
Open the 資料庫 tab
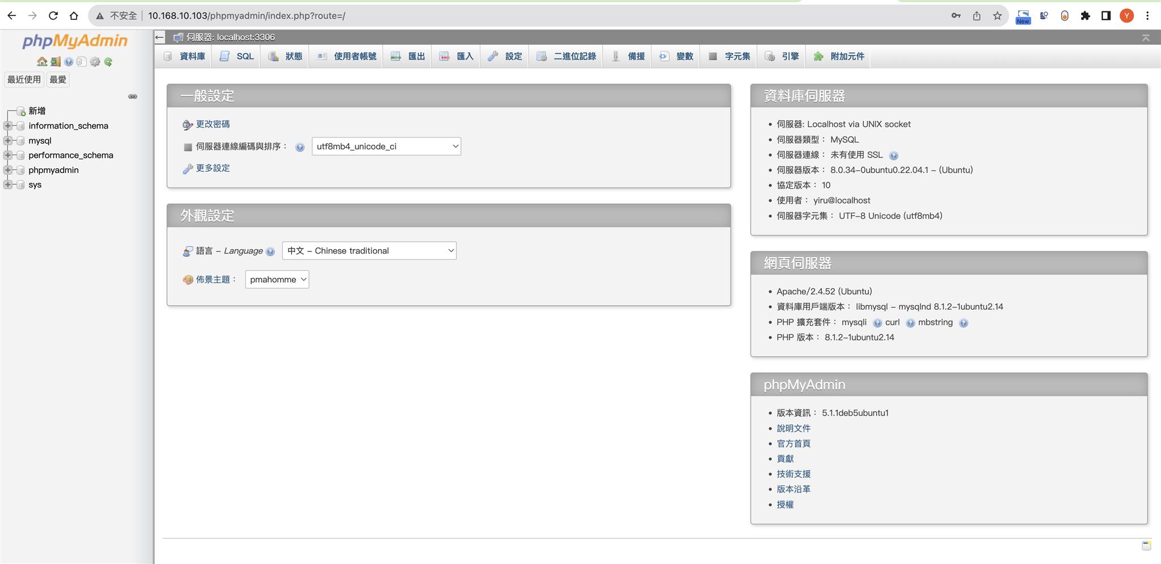[185, 56]
